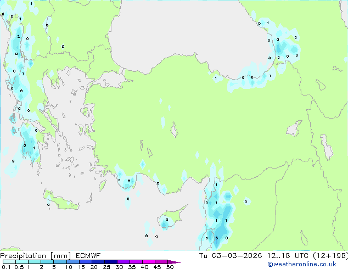This screenshot has width=348, height=269.
Task: Select the 2–5 mm legend color
Action: tap(47, 262)
